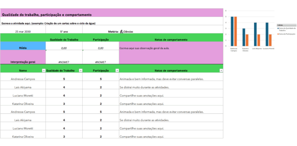Click the chart's vertical axis value 6
This screenshot has width=297, height=146.
point(226,11)
